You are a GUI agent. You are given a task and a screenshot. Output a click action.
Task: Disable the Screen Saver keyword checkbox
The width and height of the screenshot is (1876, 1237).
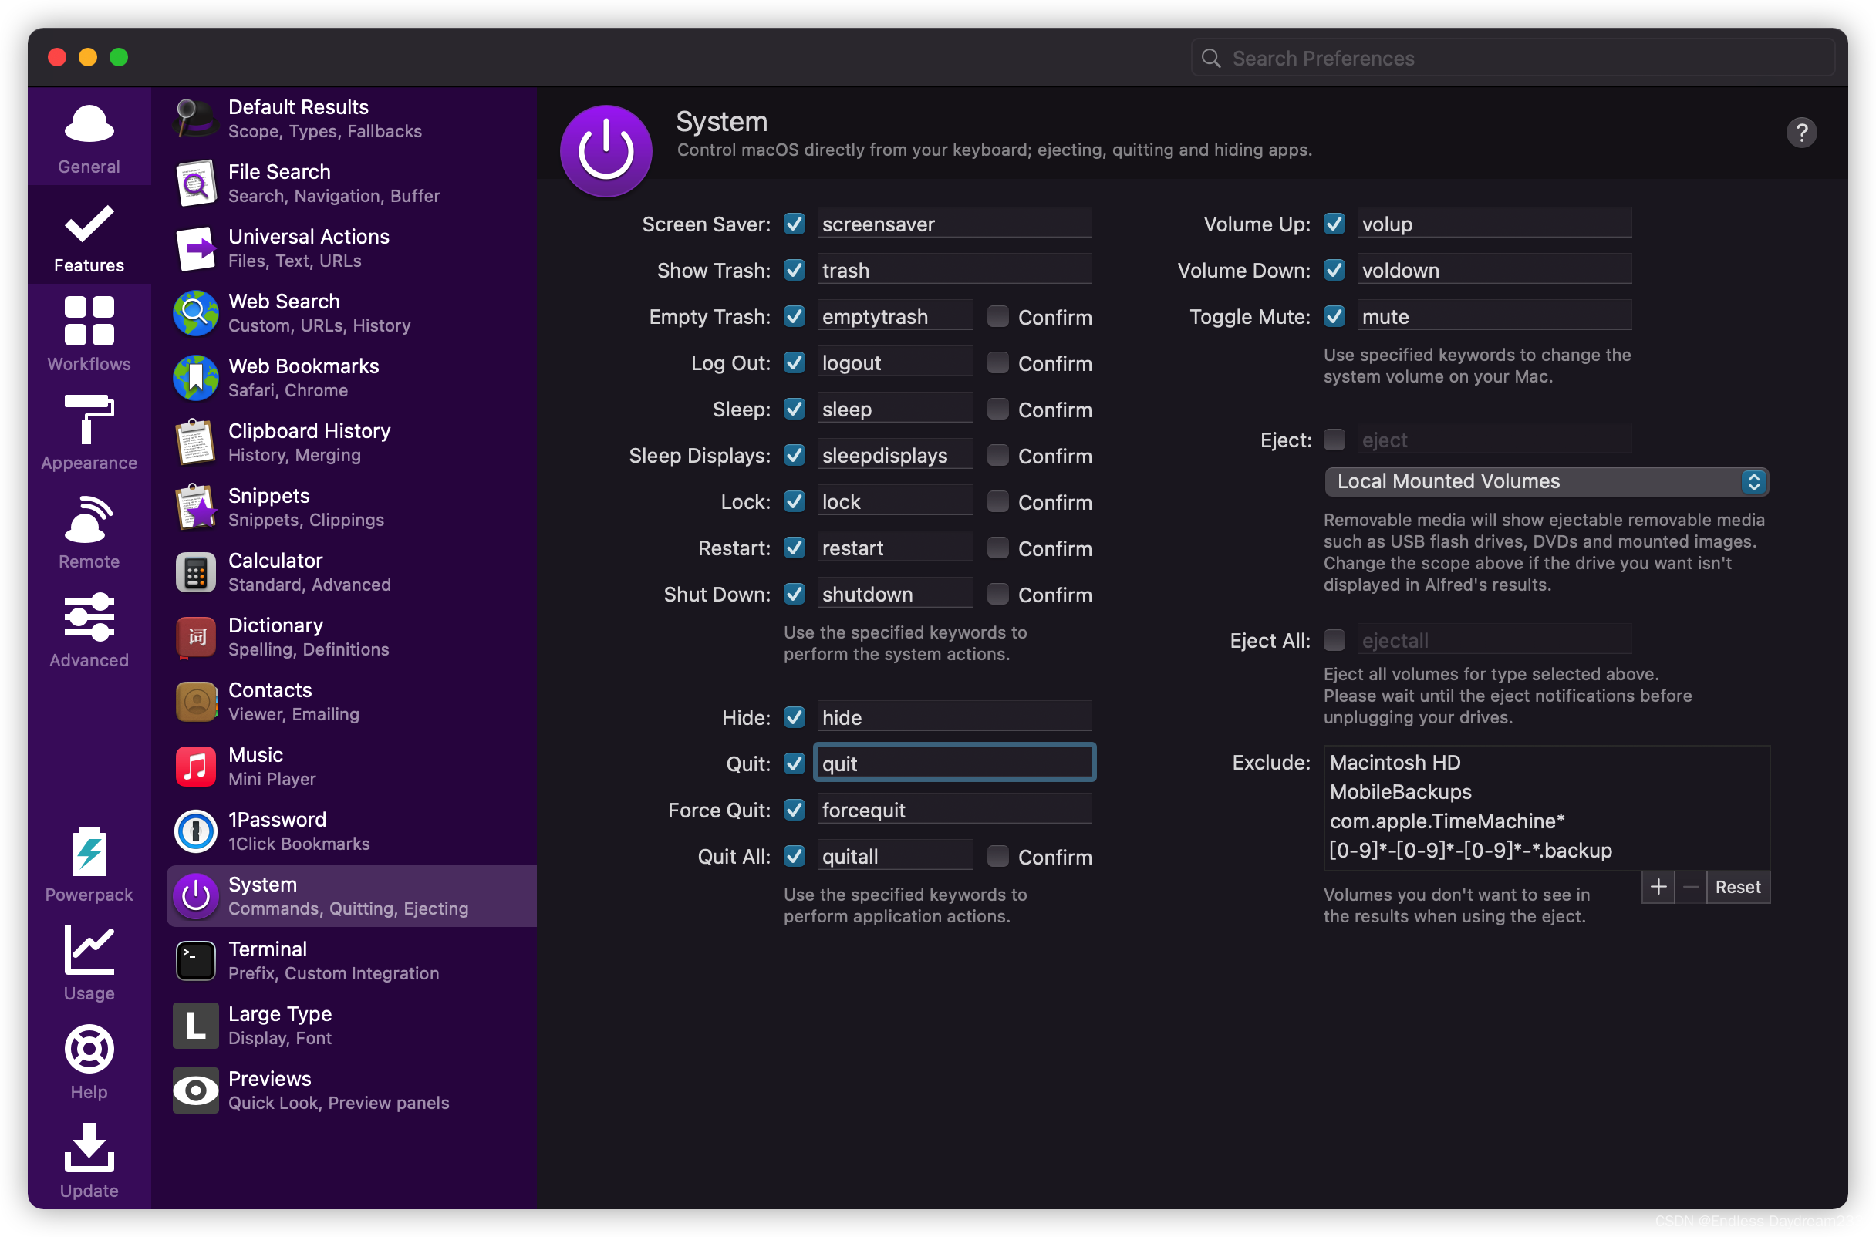click(x=795, y=224)
